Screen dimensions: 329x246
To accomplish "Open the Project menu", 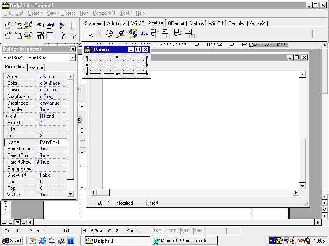I will pos(68,13).
